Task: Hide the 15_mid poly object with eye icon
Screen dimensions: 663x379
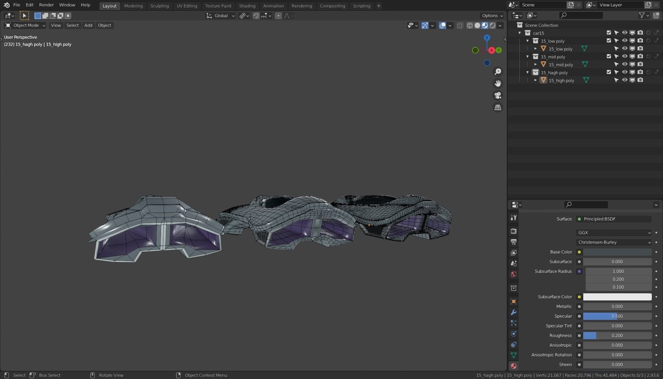Action: coord(625,64)
